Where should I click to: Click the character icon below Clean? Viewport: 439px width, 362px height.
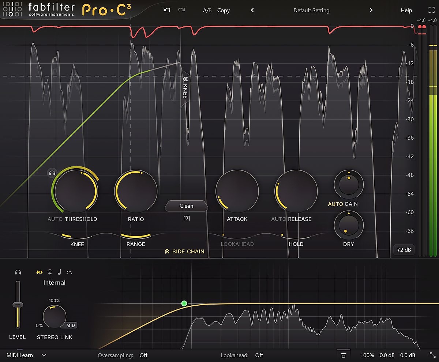click(186, 219)
